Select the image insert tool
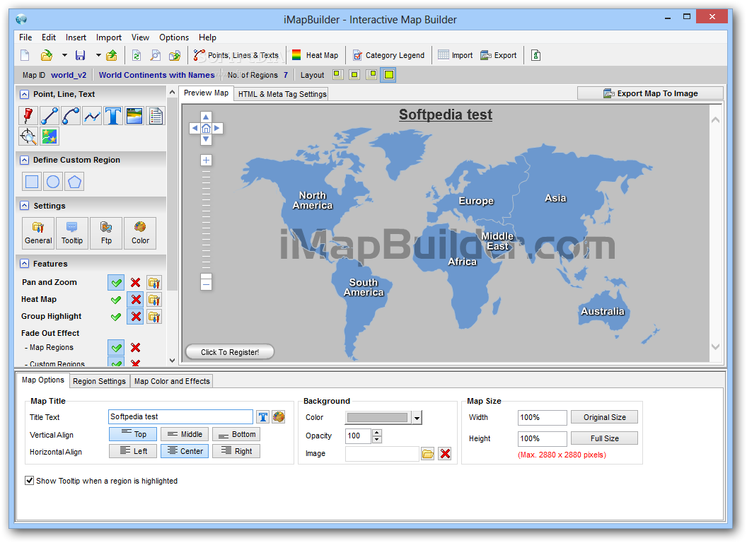The width and height of the screenshot is (747, 543). coord(134,116)
